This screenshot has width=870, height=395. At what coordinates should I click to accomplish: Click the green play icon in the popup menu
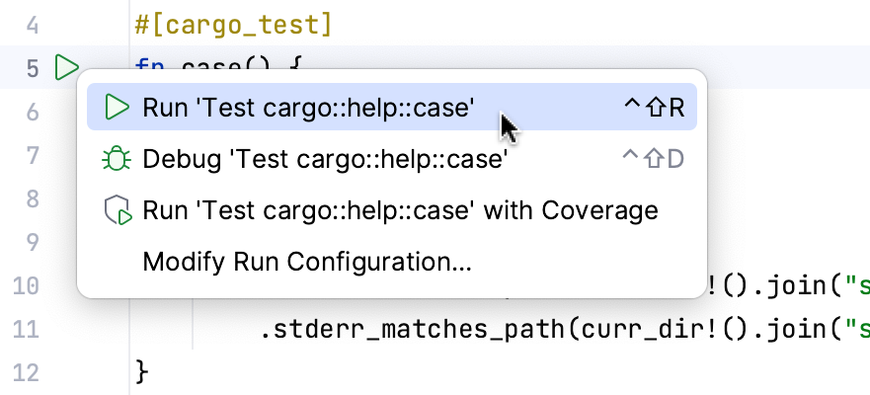(118, 108)
